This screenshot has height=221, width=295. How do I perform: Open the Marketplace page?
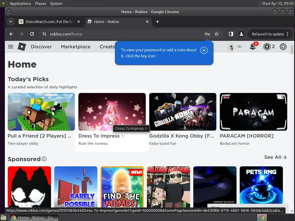76,47
